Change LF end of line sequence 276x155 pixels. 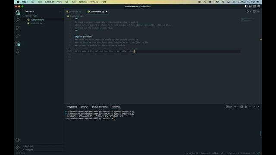pos(222,153)
